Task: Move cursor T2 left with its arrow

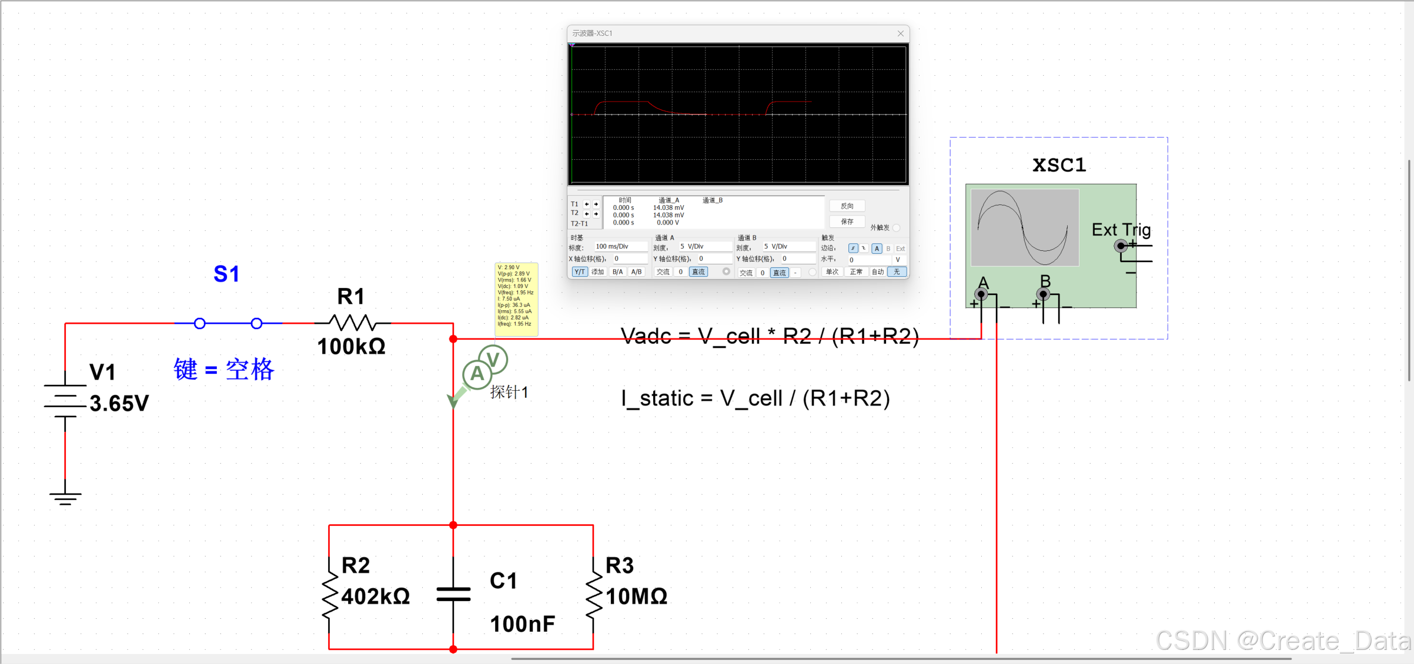Action: pyautogui.click(x=587, y=214)
